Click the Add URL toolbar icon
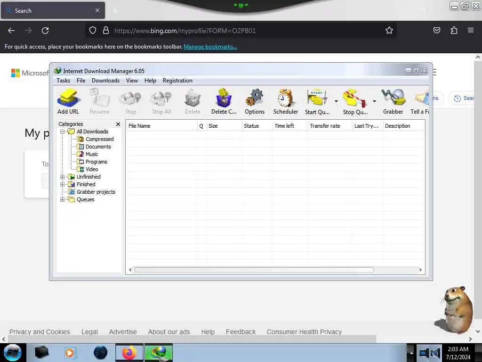The width and height of the screenshot is (482, 362). (68, 101)
